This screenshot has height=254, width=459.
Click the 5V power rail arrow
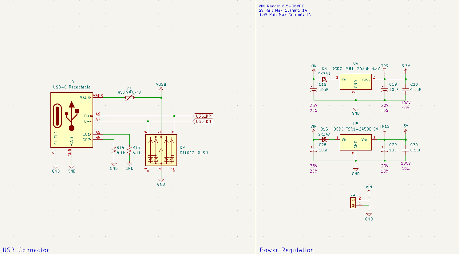pos(406,131)
